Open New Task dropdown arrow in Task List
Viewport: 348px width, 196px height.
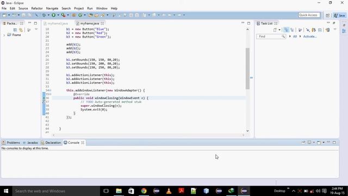279,30
